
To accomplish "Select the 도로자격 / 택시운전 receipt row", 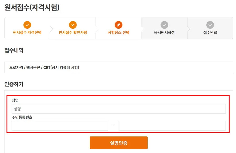I will [x=118, y=67].
